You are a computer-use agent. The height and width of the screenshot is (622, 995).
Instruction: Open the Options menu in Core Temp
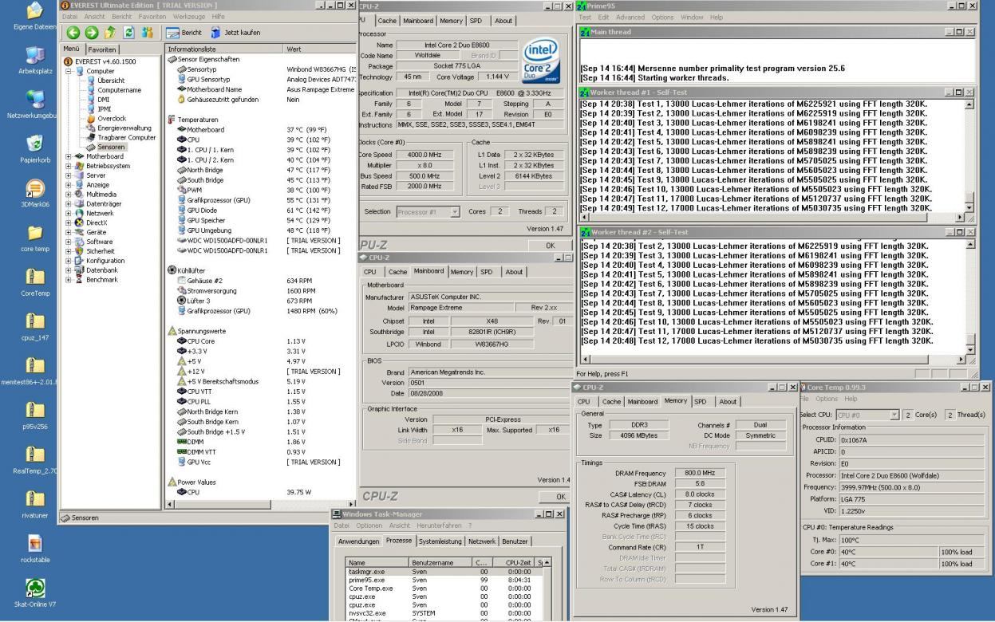[x=826, y=399]
